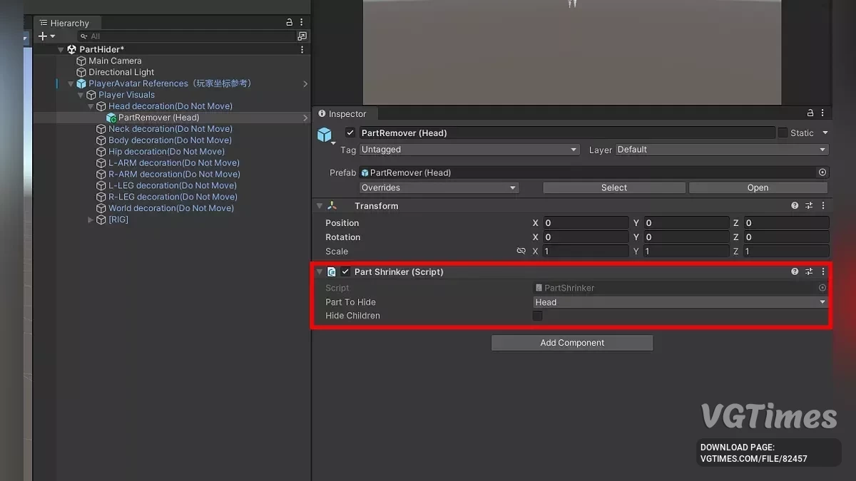Open the Inspector panel three-dot menu
This screenshot has width=856, height=481.
823,113
